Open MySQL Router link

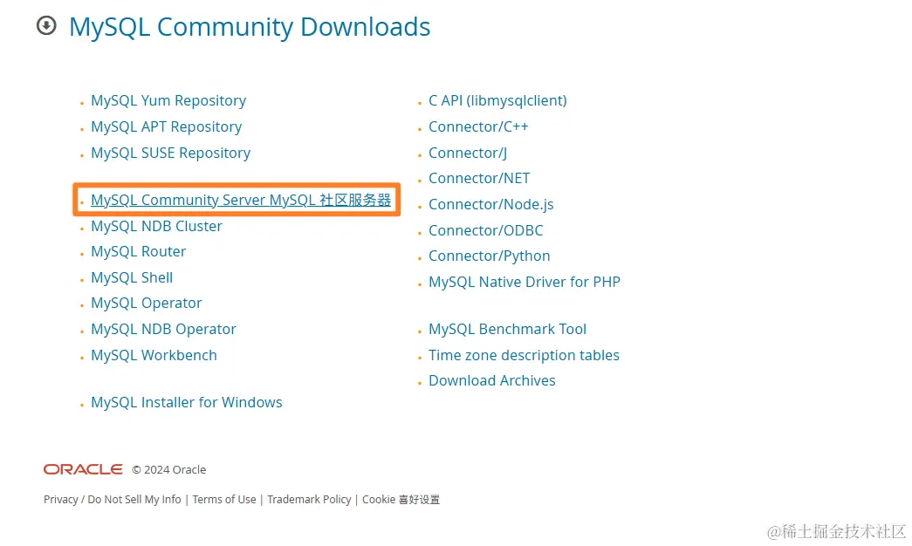click(139, 252)
